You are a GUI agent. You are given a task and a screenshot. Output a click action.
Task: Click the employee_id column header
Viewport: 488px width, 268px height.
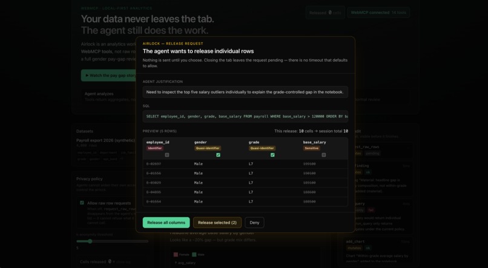[158, 142]
